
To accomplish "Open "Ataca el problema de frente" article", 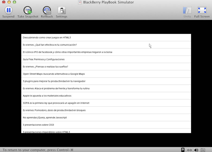I will tap(106, 89).
